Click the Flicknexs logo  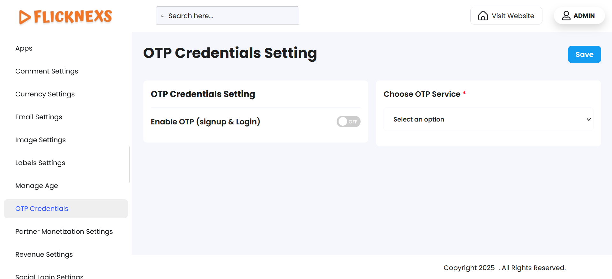(x=65, y=17)
